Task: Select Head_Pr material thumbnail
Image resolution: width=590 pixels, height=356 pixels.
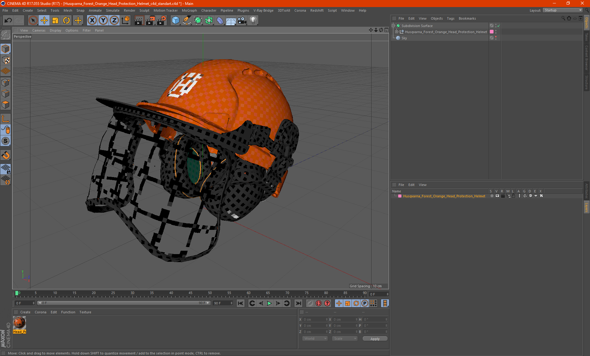Action: point(19,323)
